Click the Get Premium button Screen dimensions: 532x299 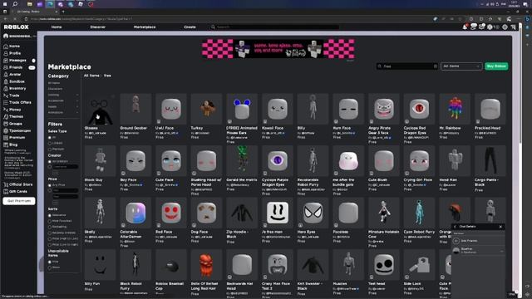(x=19, y=201)
